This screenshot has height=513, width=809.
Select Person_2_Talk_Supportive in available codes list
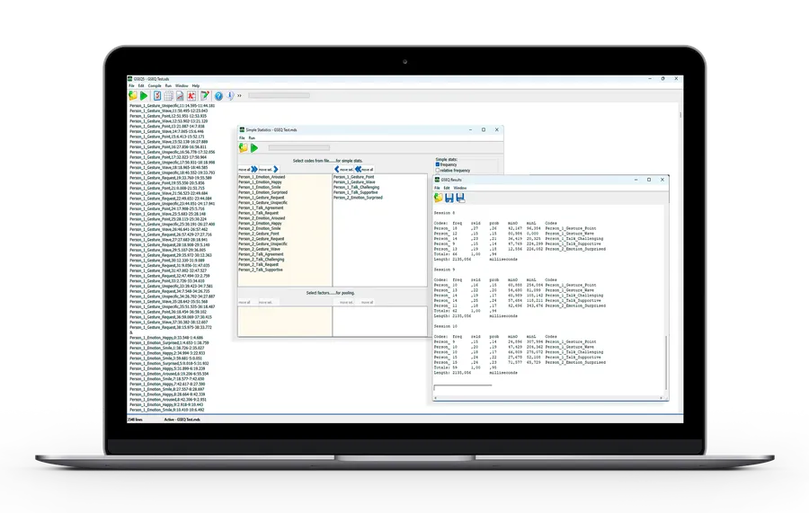(261, 270)
